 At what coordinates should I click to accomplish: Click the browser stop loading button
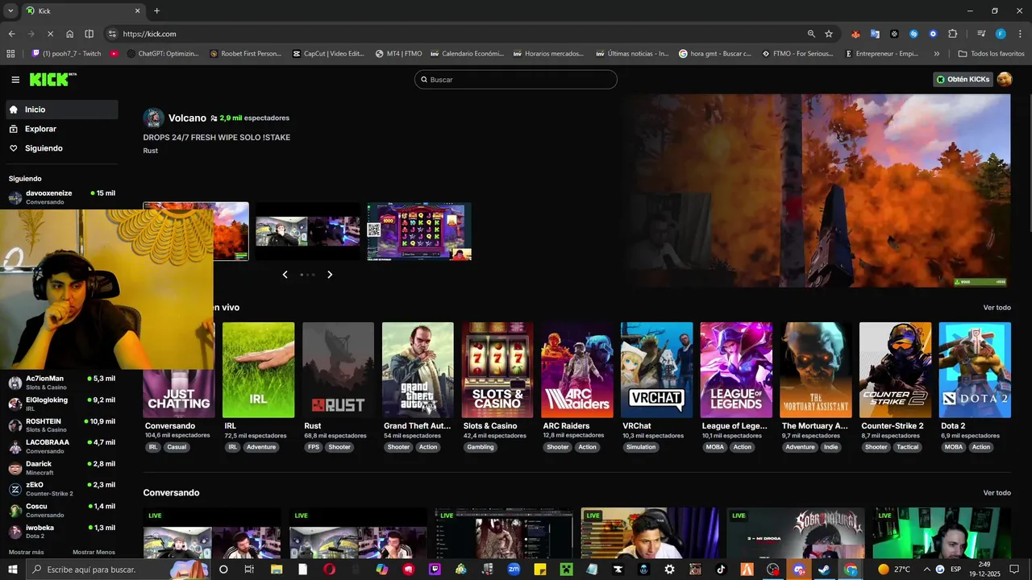50,34
